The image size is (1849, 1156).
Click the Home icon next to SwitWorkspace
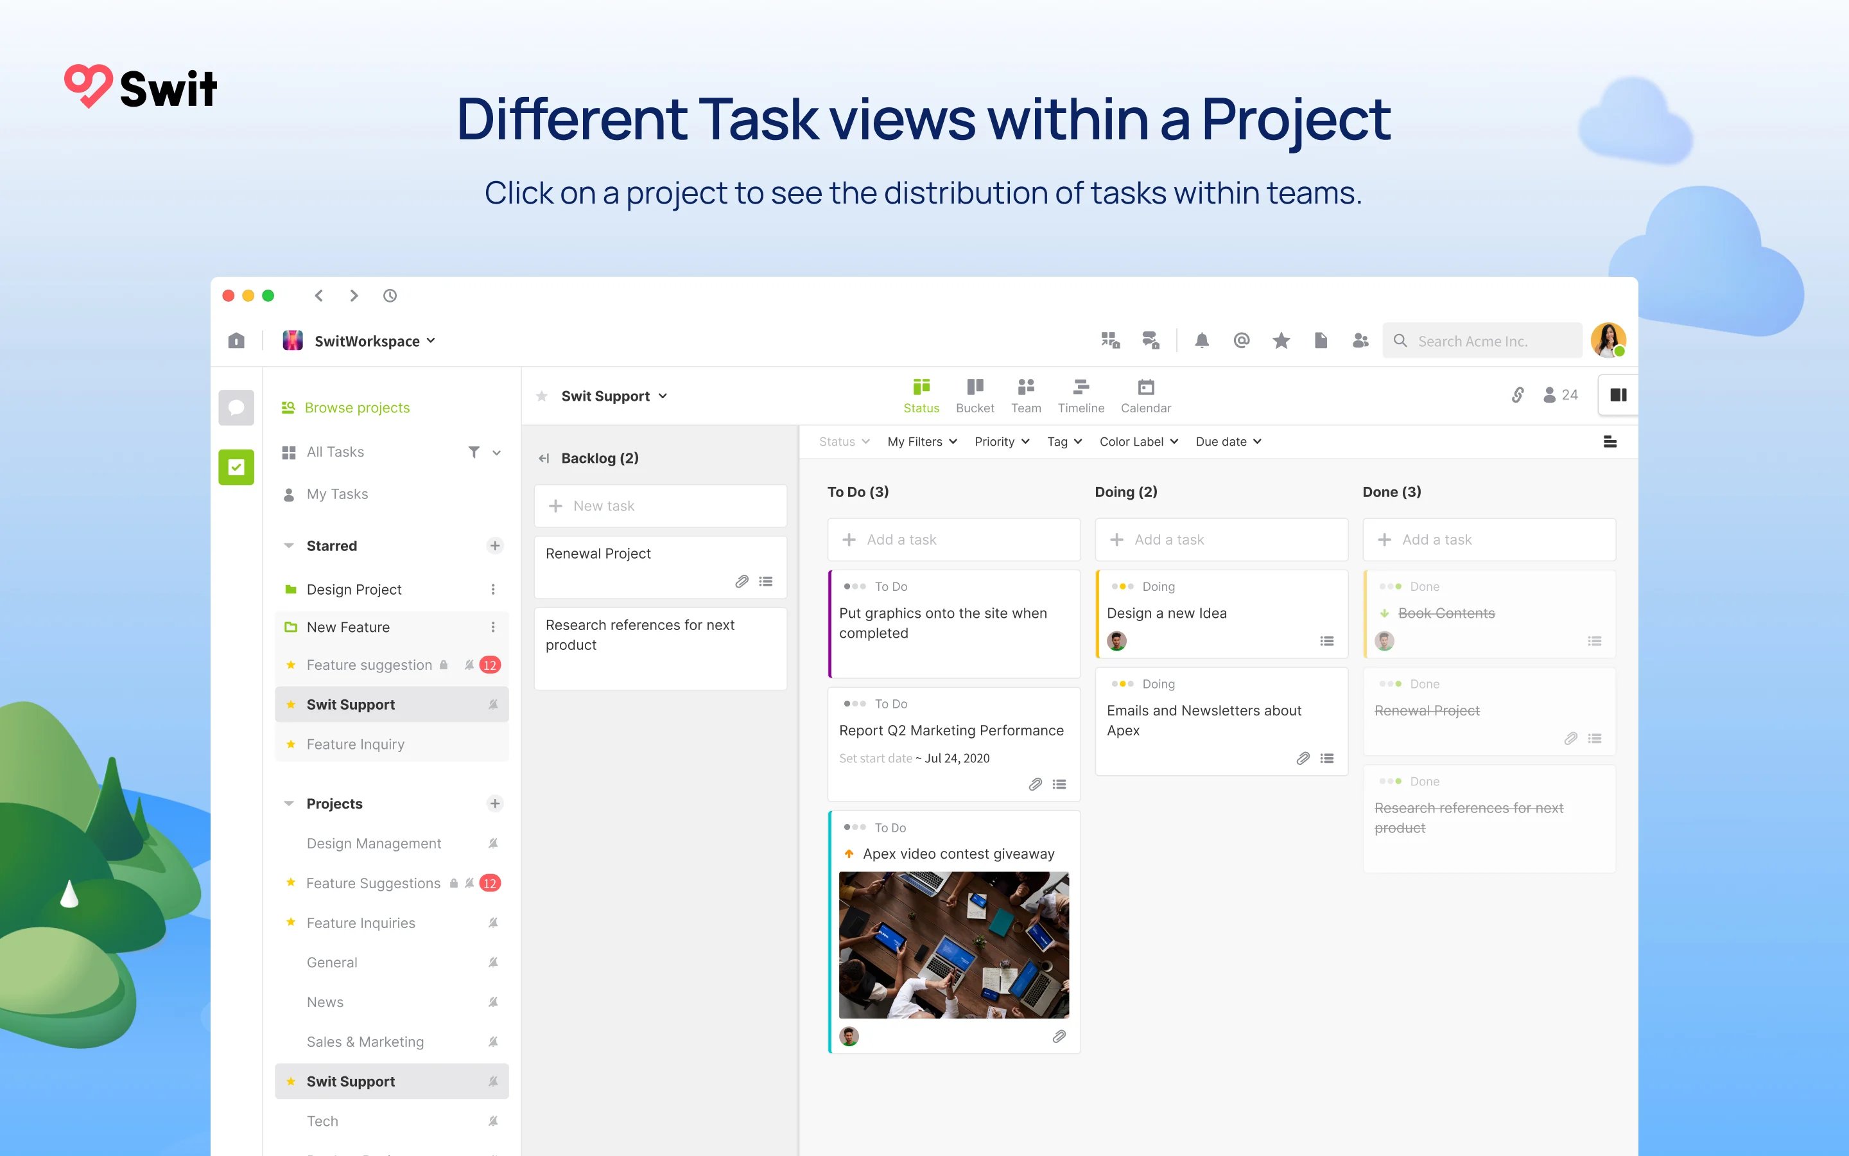(x=236, y=340)
